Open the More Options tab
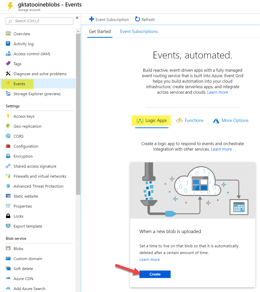Screen dimensions: 260x292 click(231, 120)
